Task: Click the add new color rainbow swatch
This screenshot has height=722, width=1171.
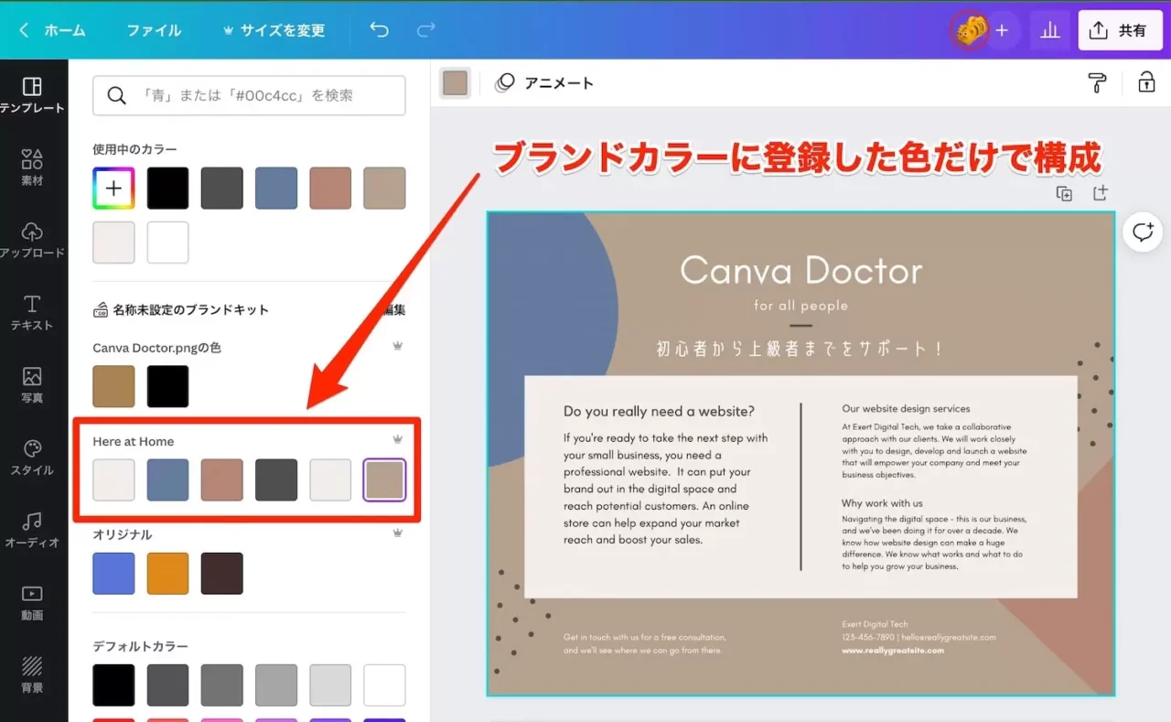Action: [113, 189]
